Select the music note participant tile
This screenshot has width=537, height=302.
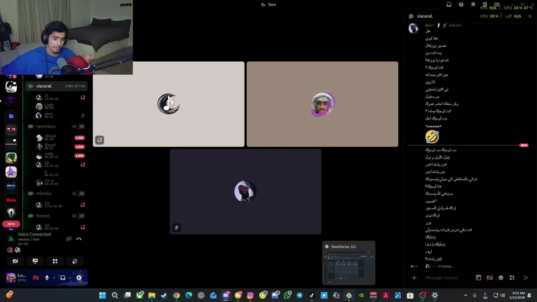tap(169, 104)
